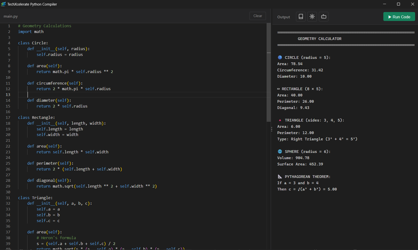Click the 'import math' code line

point(31,32)
